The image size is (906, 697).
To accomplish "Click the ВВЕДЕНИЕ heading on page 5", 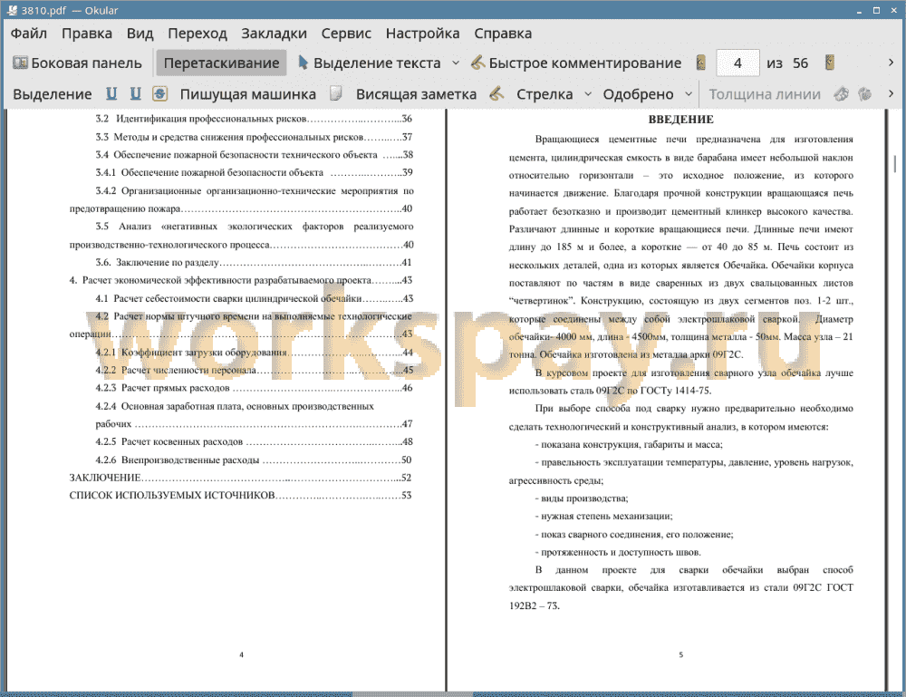I will tap(680, 120).
